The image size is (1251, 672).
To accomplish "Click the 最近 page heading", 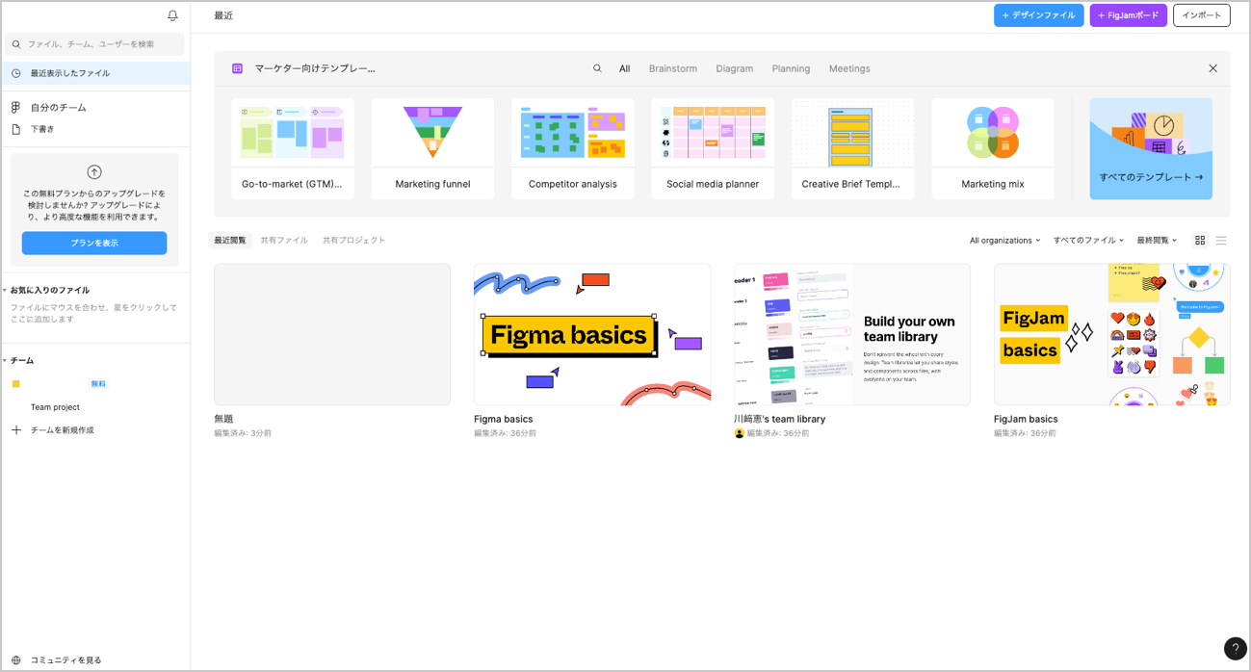I will pyautogui.click(x=223, y=15).
